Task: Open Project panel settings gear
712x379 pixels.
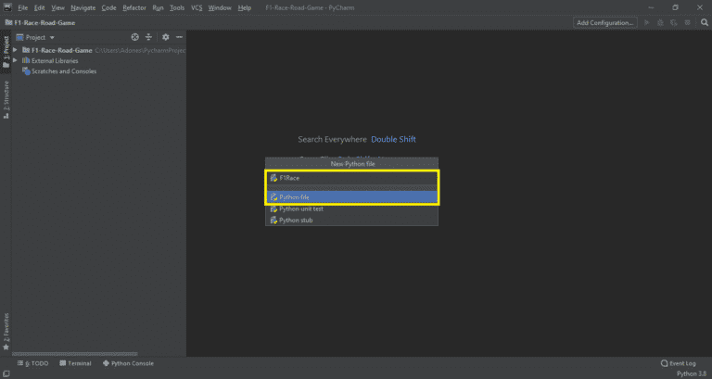Action: coord(166,37)
